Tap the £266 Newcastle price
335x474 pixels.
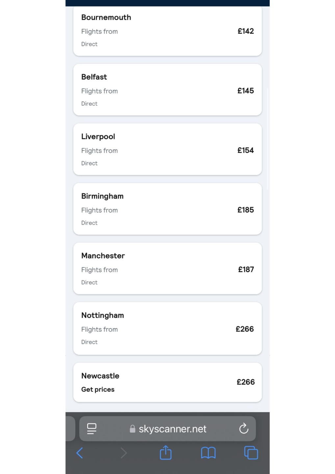[245, 382]
